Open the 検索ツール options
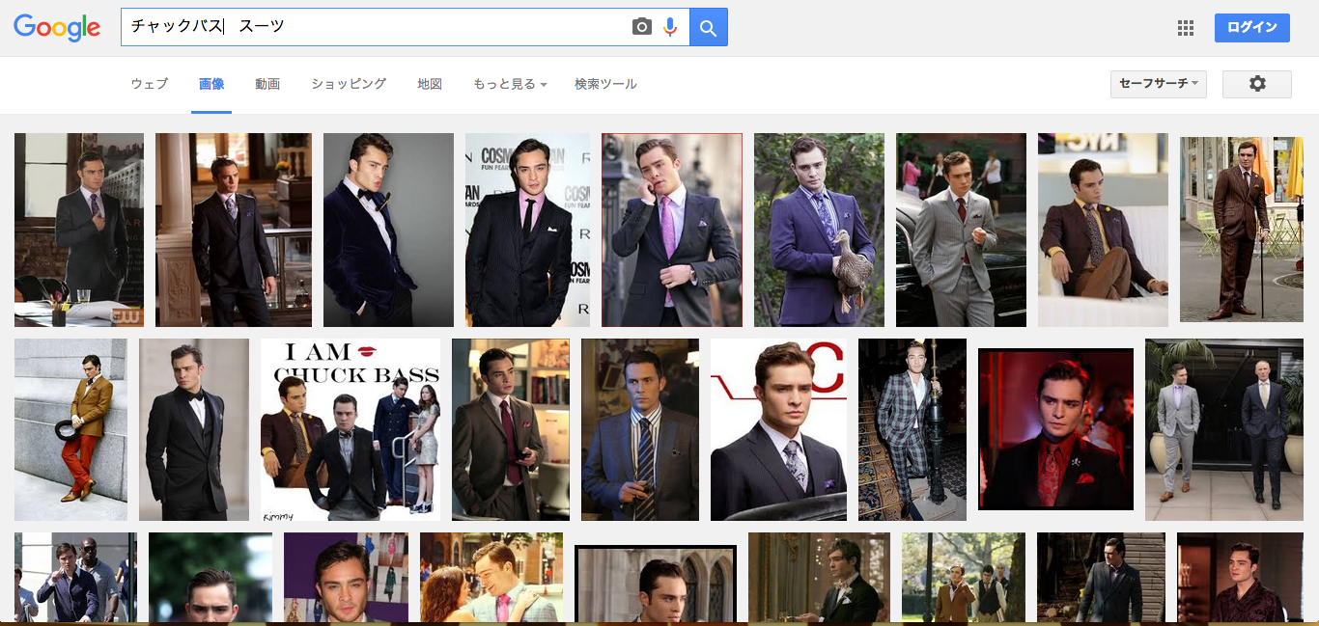The height and width of the screenshot is (626, 1319). pyautogui.click(x=605, y=84)
